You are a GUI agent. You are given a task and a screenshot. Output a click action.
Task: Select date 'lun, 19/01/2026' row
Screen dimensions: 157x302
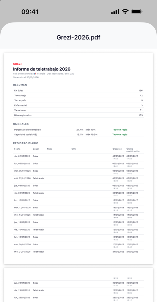pos(78,238)
